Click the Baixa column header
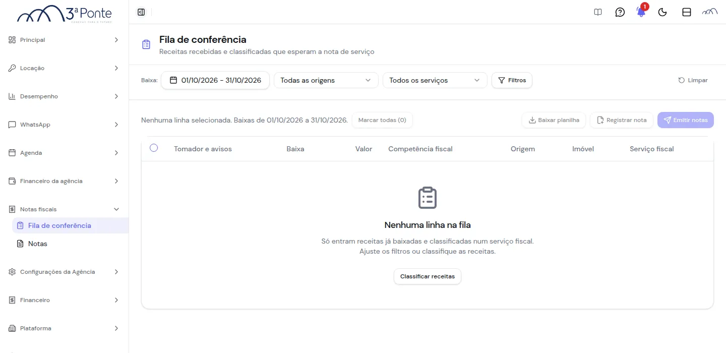This screenshot has height=353, width=726. pos(295,149)
